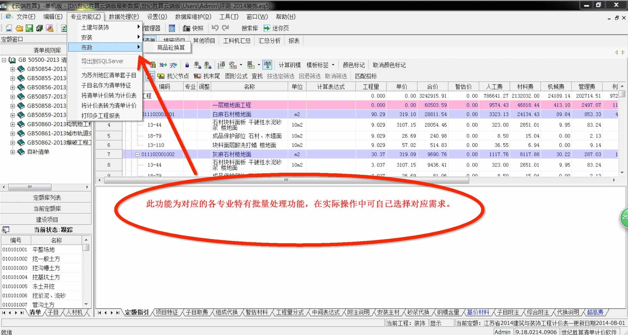The image size is (628, 335).
Task: Click the first 单 lock icon
Action: (197, 65)
